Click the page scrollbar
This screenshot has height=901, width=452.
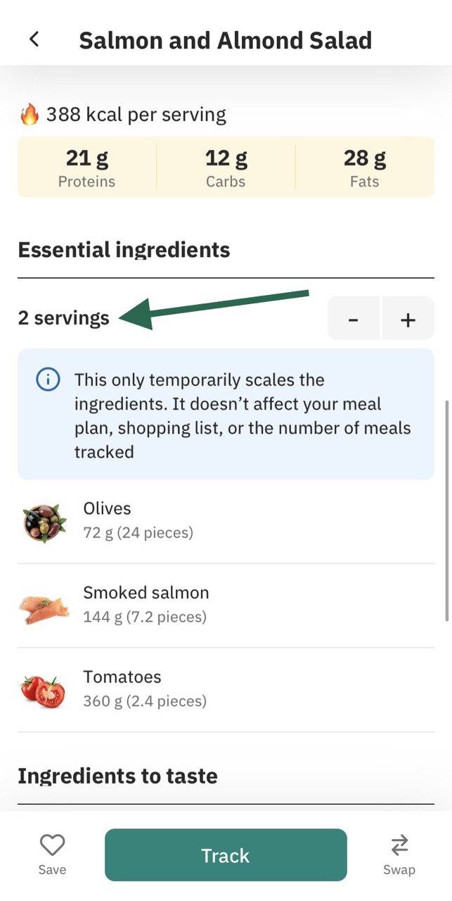(x=448, y=512)
